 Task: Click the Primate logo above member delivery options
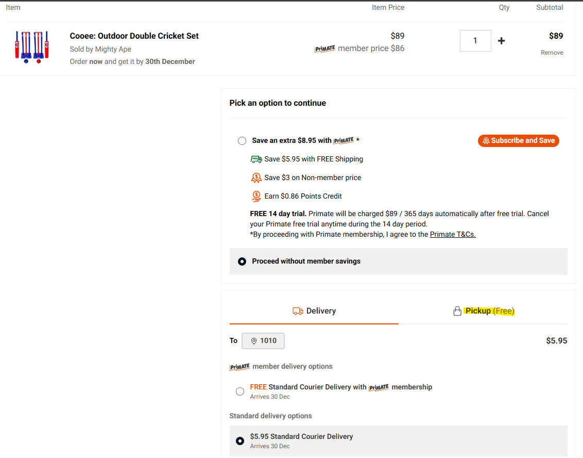pos(239,367)
